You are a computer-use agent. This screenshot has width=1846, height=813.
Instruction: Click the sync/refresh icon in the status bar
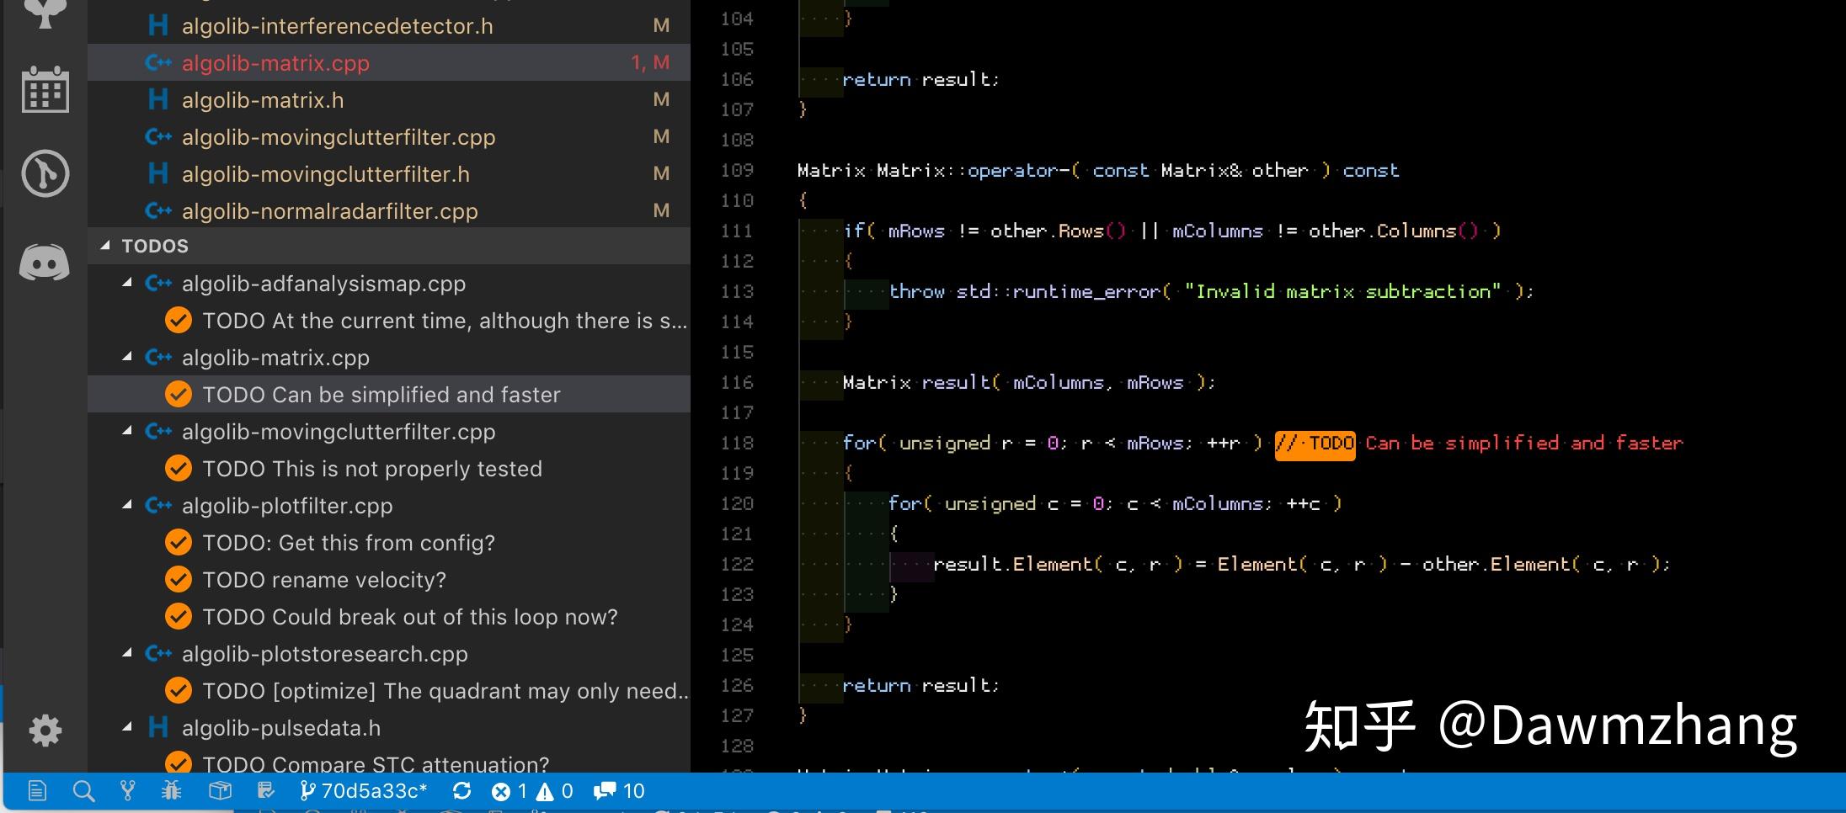coord(462,790)
